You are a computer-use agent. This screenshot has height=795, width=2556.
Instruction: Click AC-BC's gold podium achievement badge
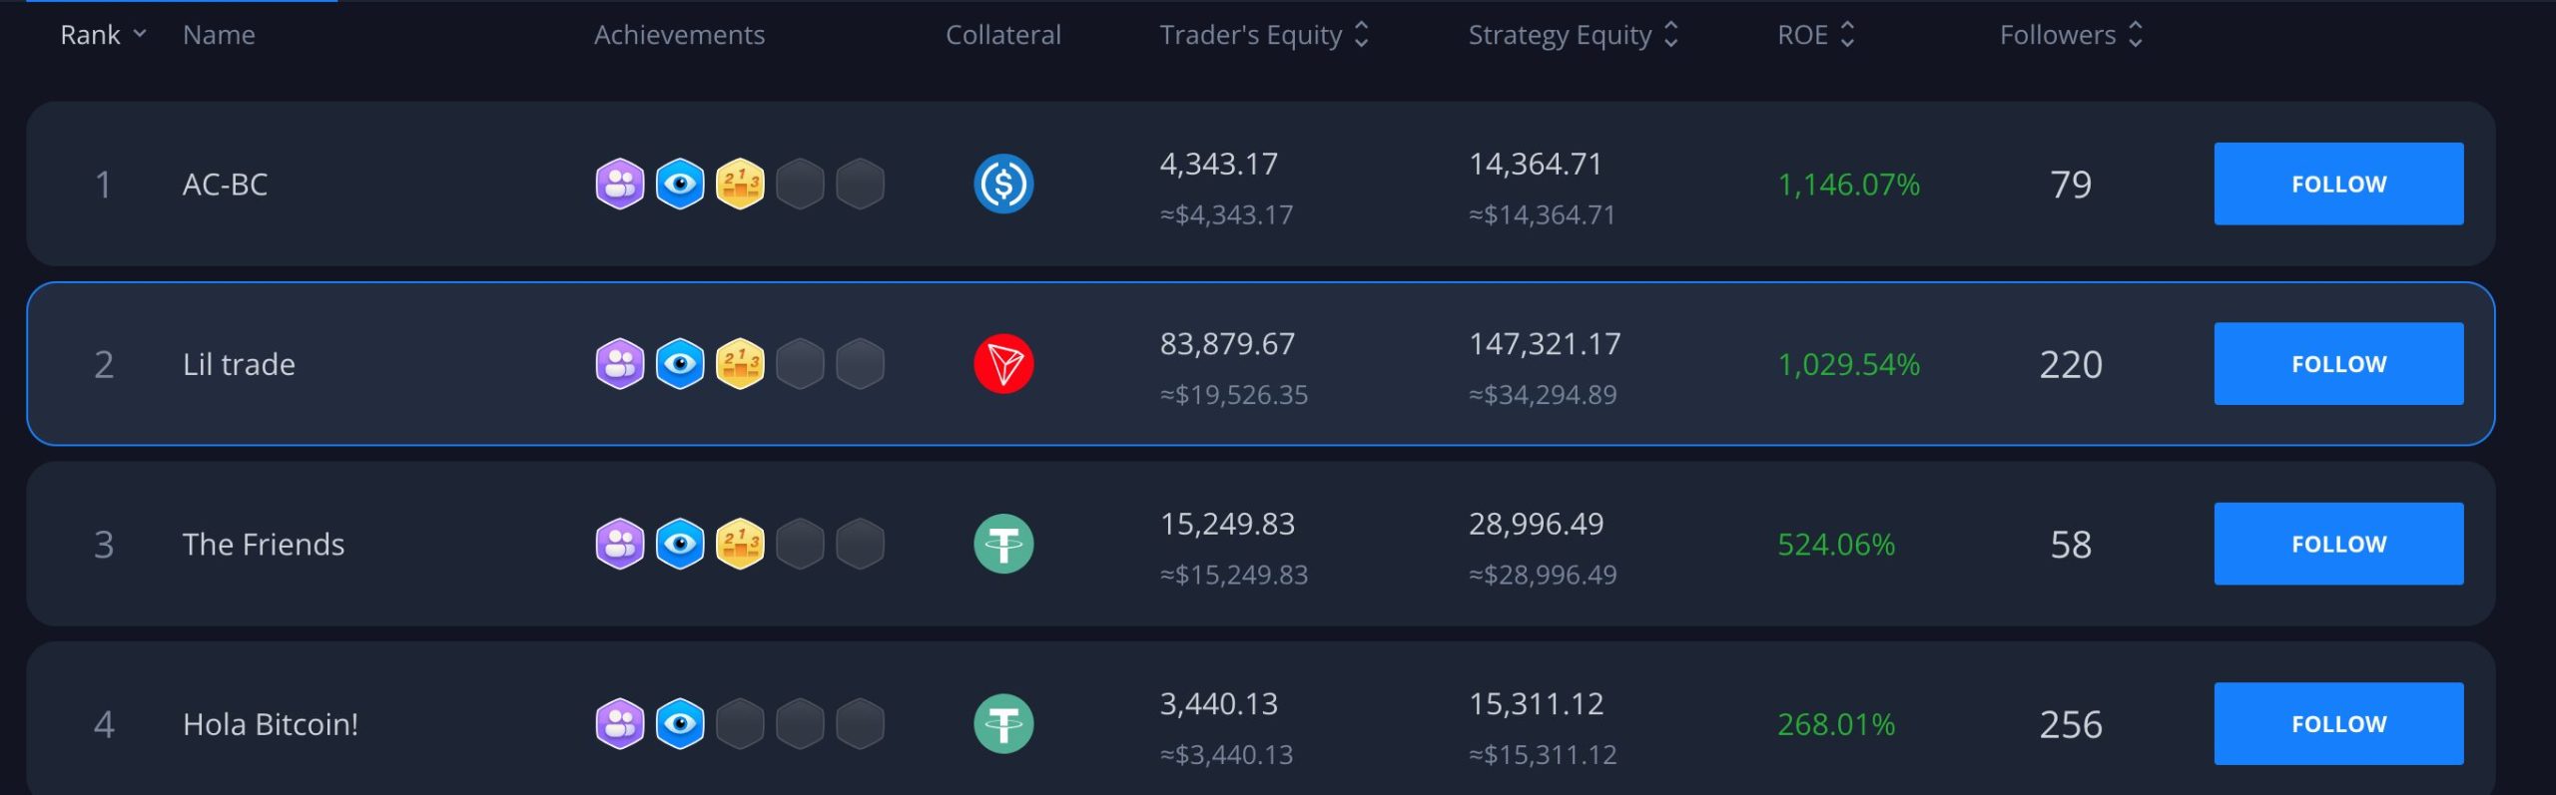coord(740,185)
